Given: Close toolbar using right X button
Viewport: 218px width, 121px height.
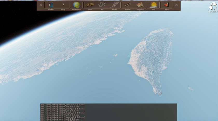Looking at the screenshot, I should click(176, 5).
